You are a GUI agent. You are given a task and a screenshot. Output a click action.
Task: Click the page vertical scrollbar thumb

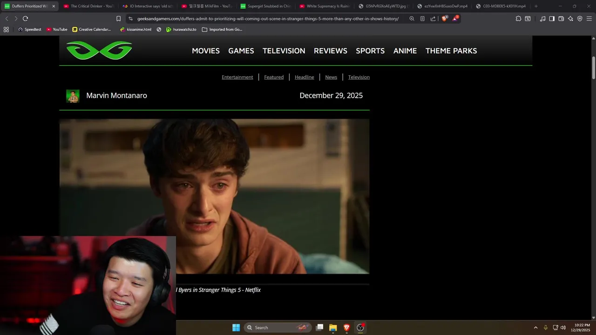594,68
